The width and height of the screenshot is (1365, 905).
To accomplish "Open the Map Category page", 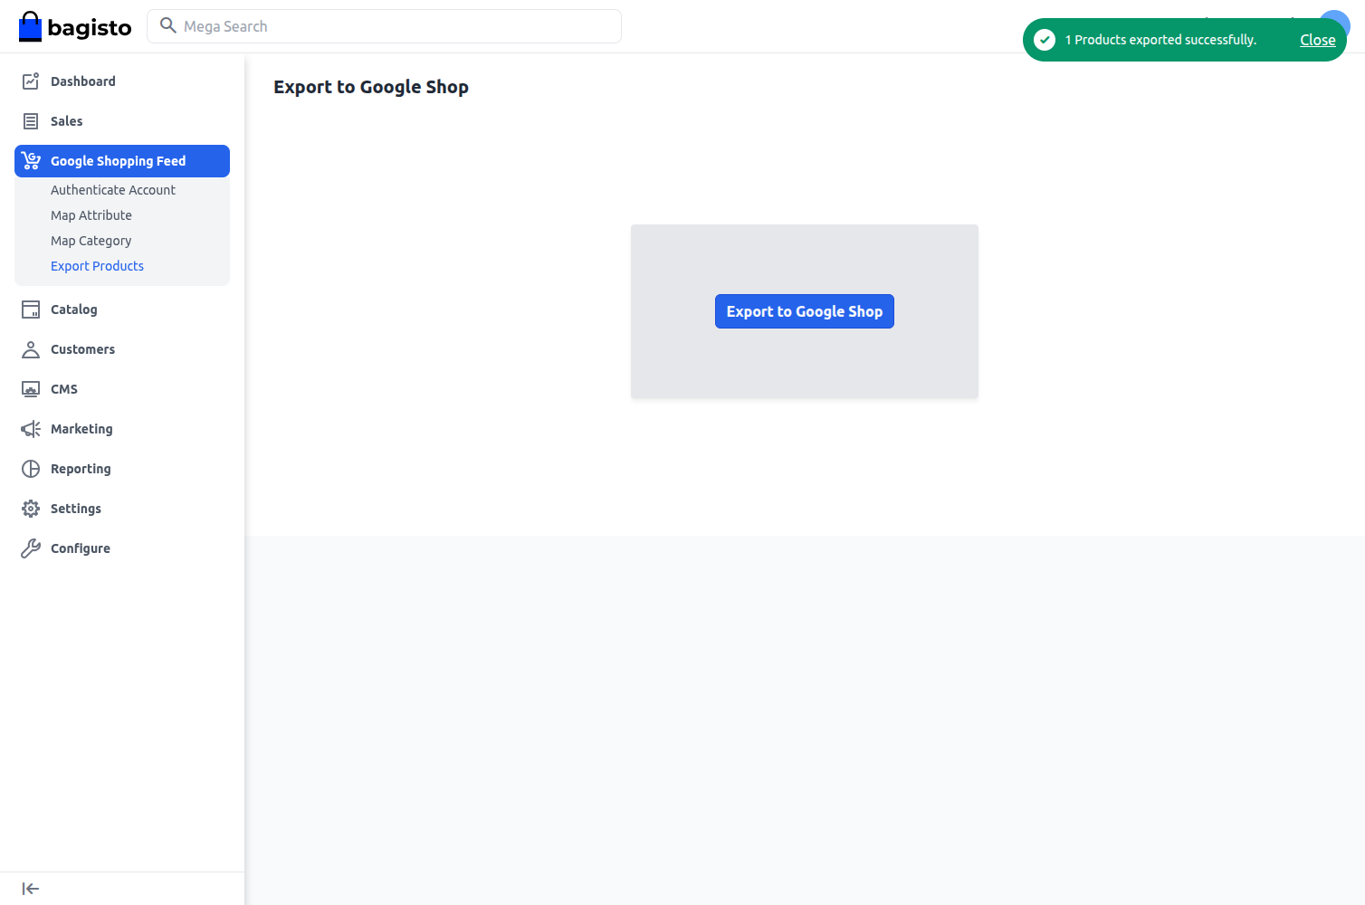I will click(x=91, y=240).
